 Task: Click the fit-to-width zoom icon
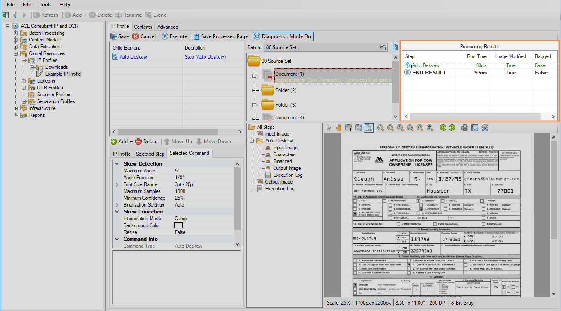tap(420, 128)
